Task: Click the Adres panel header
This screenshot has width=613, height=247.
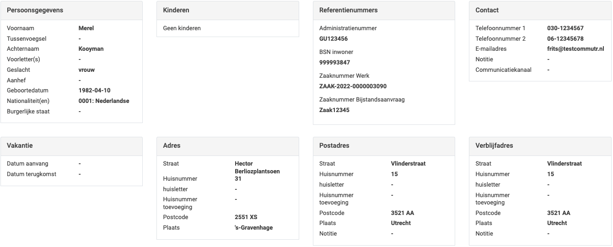Action: (172, 145)
